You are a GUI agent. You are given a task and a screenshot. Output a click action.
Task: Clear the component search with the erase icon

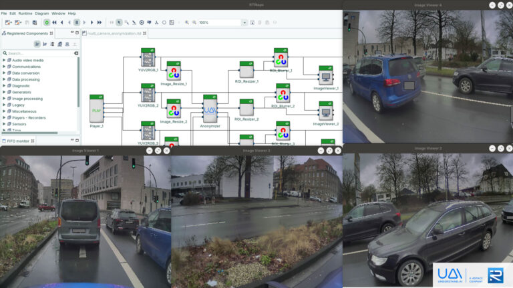(76, 53)
